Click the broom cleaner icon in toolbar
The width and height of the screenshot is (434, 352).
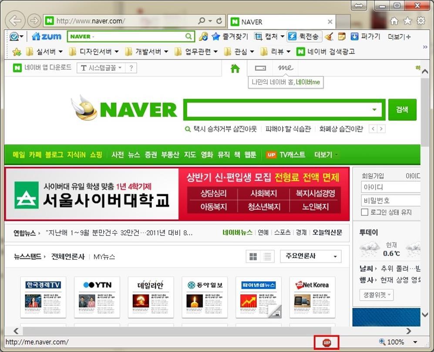click(329, 36)
